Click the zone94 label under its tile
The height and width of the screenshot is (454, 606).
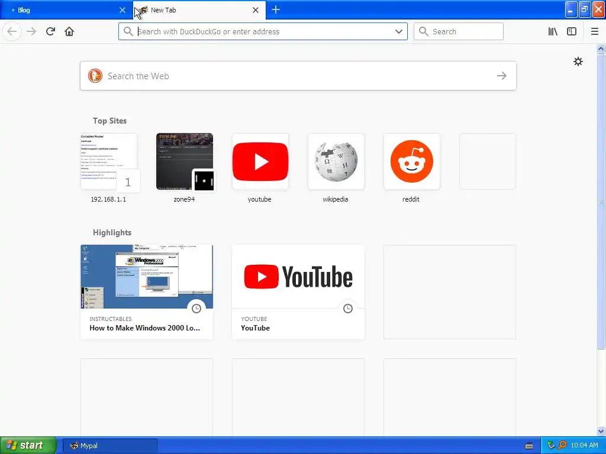[x=184, y=199]
